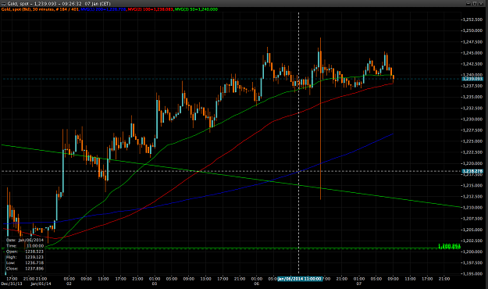488x289 pixels.
Task: Click the 1,232.500 price axis label
Action: (x=472, y=108)
